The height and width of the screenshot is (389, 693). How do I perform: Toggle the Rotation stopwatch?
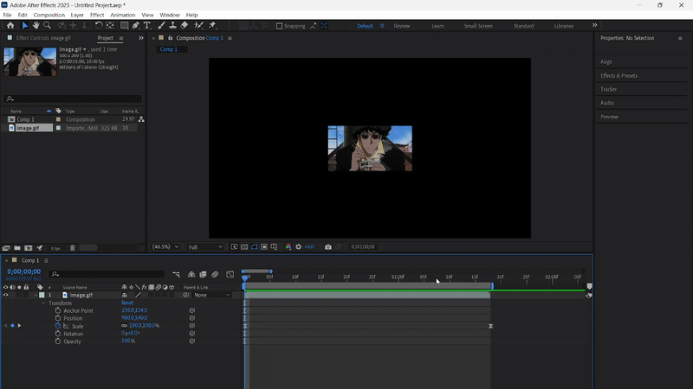coord(58,334)
